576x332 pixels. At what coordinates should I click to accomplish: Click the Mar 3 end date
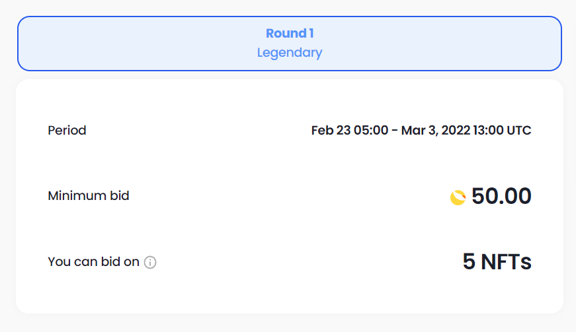click(419, 131)
